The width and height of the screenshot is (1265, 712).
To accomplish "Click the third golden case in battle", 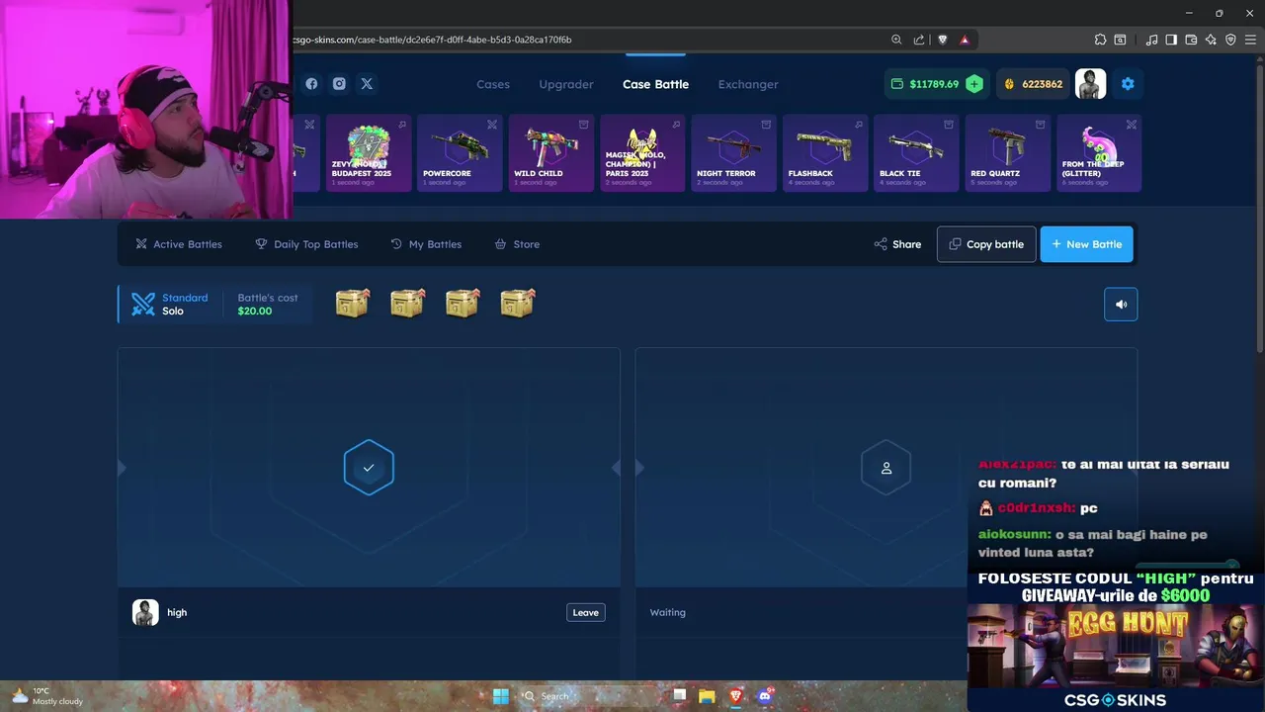I will tap(463, 304).
